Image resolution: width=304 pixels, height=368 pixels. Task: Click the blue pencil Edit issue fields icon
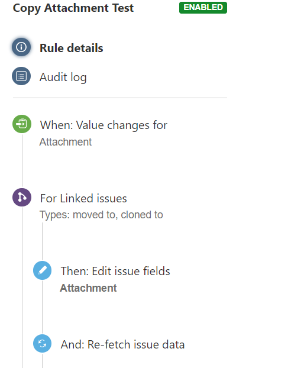tap(42, 270)
